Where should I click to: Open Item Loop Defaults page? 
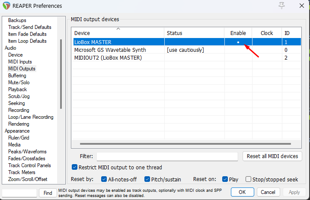coord(27,41)
